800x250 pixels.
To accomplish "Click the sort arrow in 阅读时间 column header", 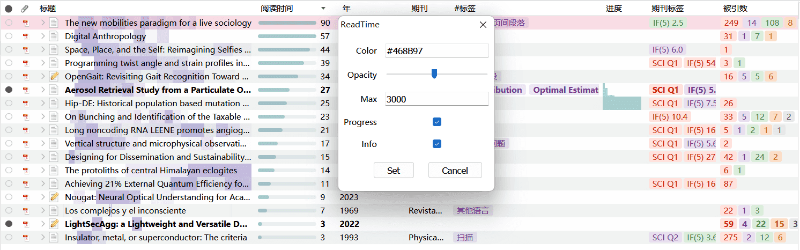I will coord(323,9).
